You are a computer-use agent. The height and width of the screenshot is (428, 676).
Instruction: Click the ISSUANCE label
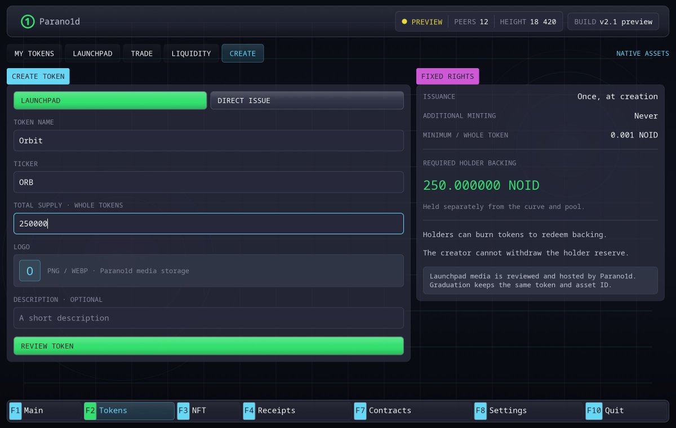click(x=439, y=97)
